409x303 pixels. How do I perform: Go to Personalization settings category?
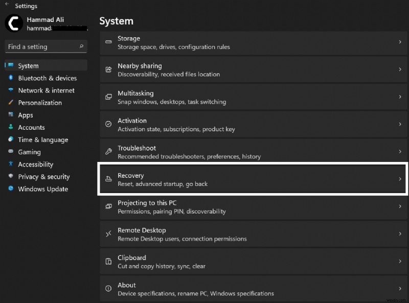(40, 103)
